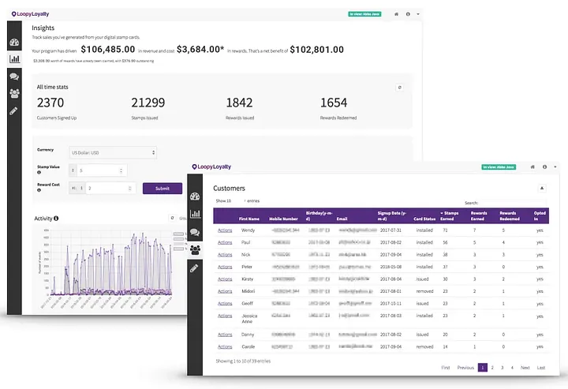Click Last pagination link
568x389 pixels.
(x=541, y=368)
